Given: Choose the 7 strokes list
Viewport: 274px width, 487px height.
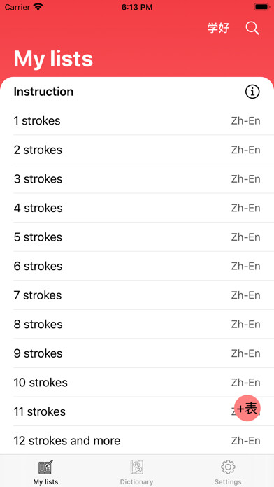Looking at the screenshot, I should coord(137,295).
